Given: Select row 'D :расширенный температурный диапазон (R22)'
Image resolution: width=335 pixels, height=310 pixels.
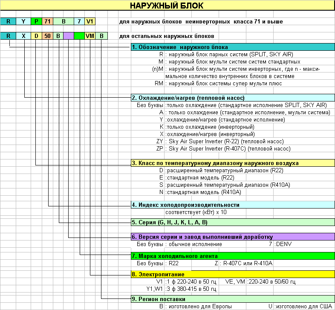Looking at the screenshot, I should pos(221,171).
